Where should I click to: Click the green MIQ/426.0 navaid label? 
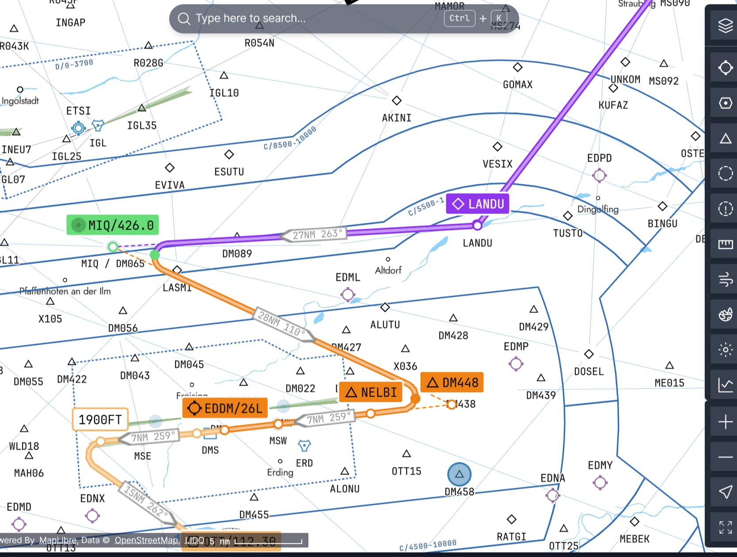pyautogui.click(x=113, y=225)
